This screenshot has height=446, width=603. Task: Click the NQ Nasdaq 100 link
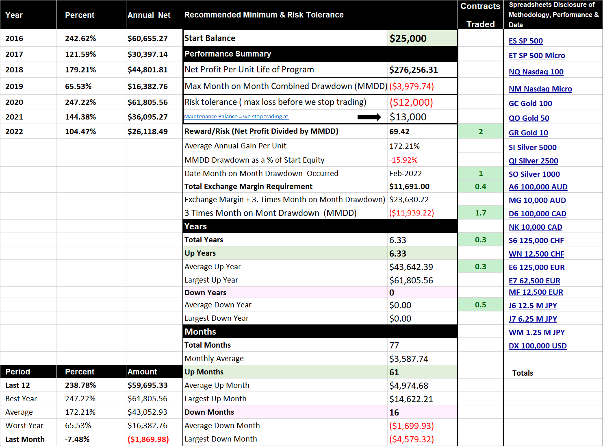point(536,72)
